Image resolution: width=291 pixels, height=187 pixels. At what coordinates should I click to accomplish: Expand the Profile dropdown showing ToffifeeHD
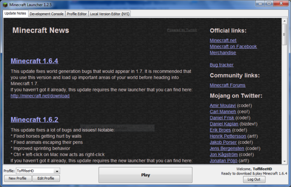(38, 171)
